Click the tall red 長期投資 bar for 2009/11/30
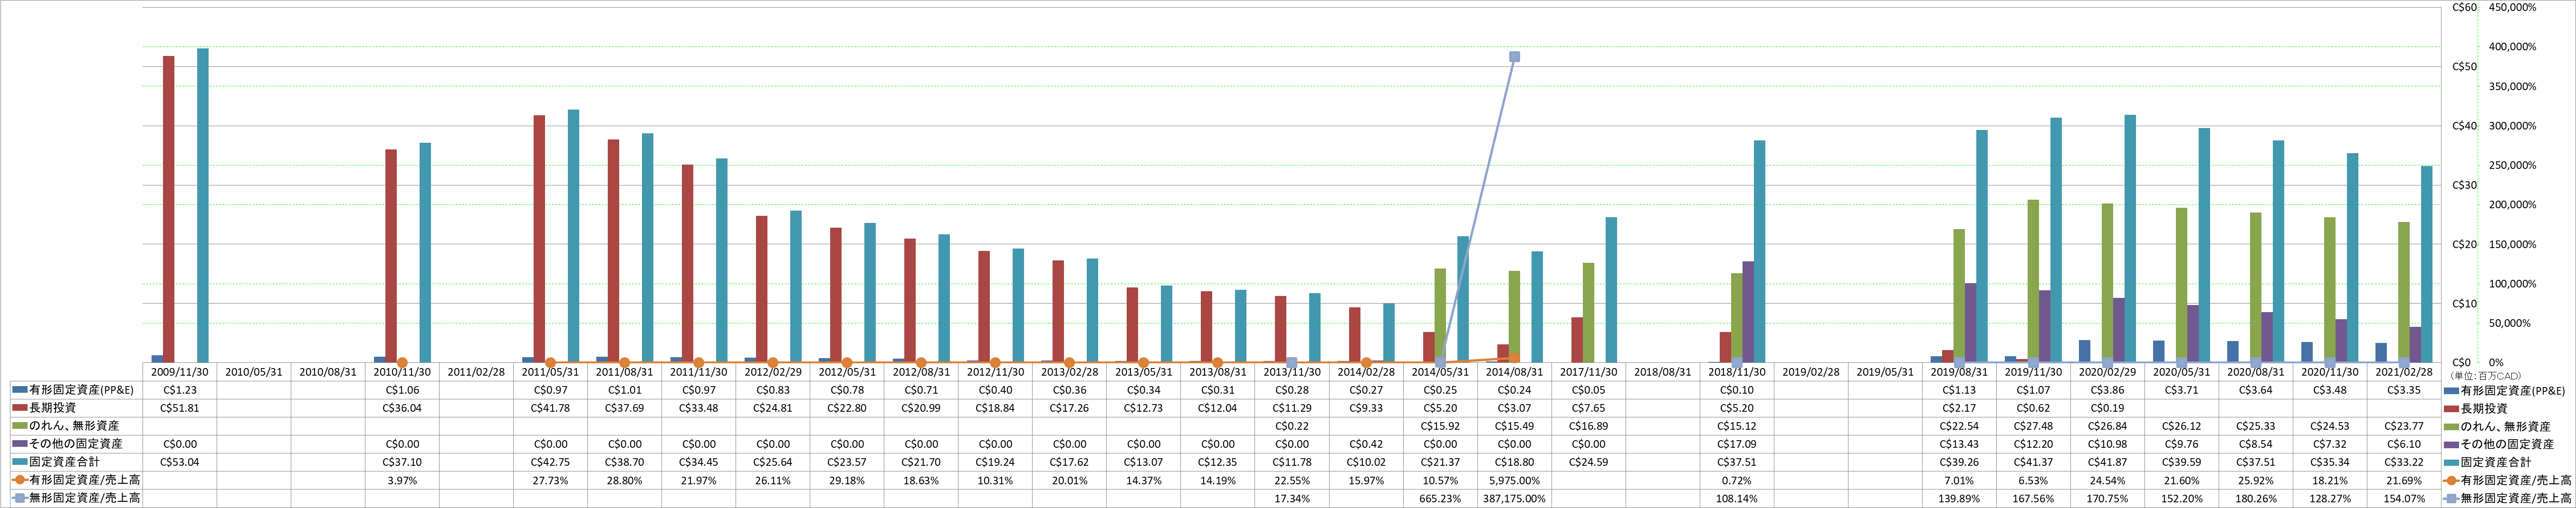Image resolution: width=2576 pixels, height=508 pixels. pos(169,209)
